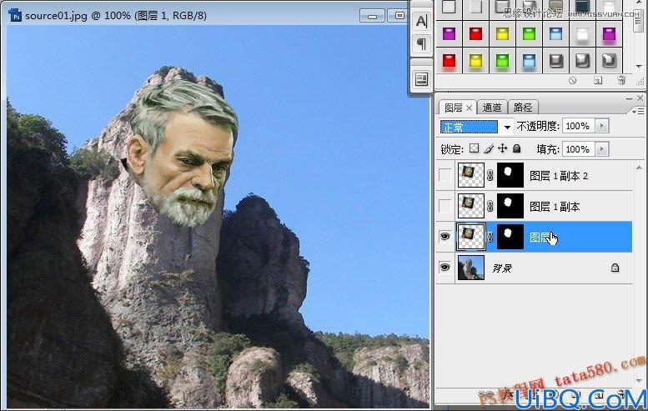This screenshot has width=648, height=411.
Task: Apply the middle-row green glass style
Action: pyautogui.click(x=529, y=34)
